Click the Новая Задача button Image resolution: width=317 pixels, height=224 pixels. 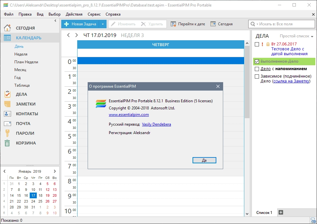(80, 24)
